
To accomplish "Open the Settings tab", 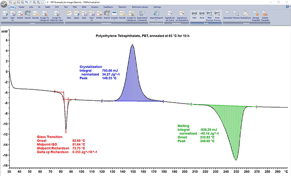I will click(157, 7).
